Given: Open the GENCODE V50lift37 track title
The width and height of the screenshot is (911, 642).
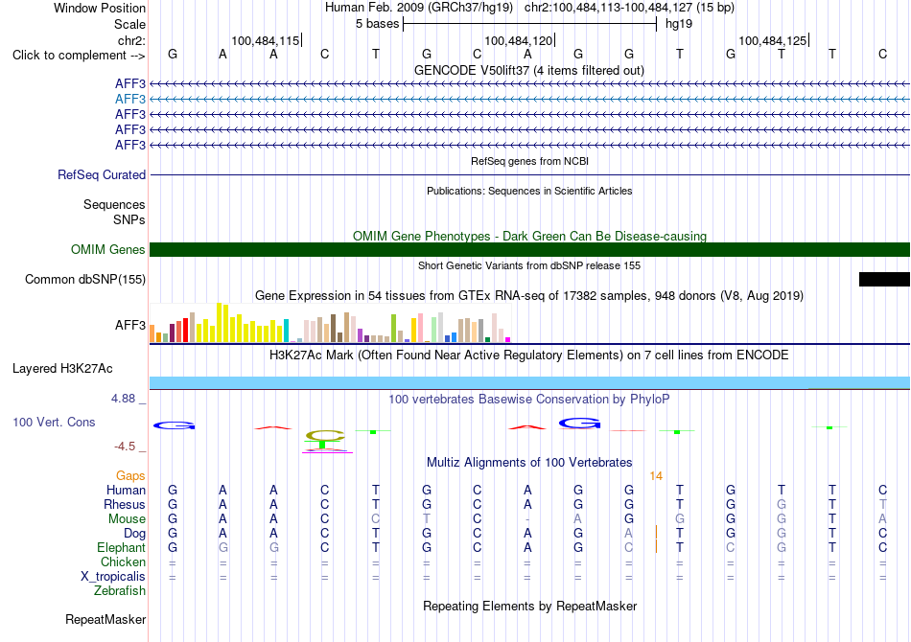Looking at the screenshot, I should click(529, 70).
